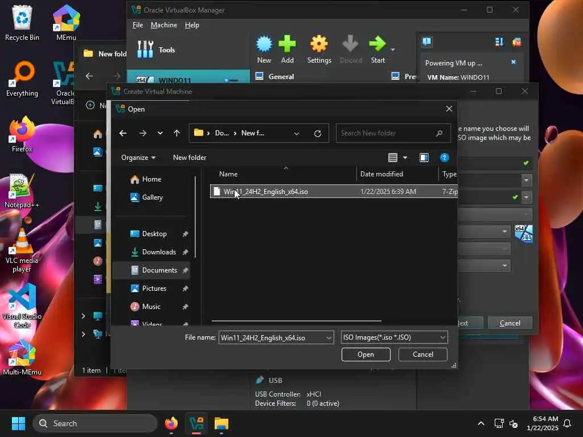Open the Organize dropdown menu
This screenshot has width=583, height=437.
tap(138, 158)
